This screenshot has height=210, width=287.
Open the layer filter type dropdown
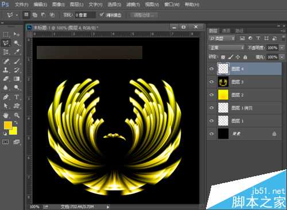point(222,38)
